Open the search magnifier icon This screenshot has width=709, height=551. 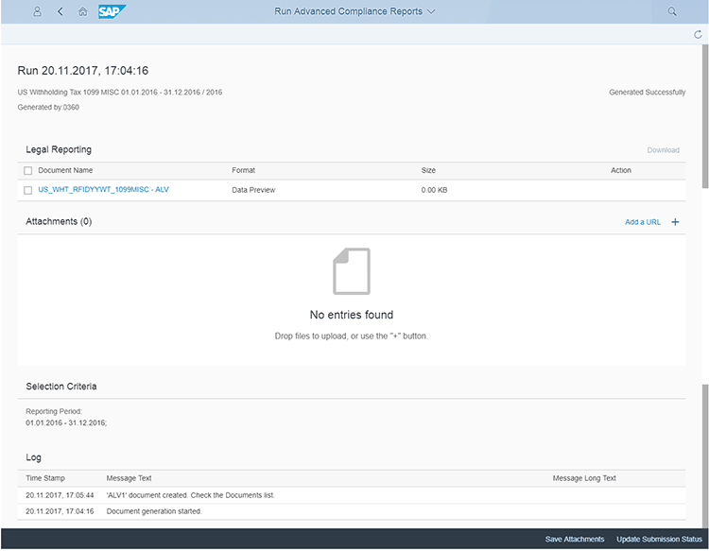coord(672,11)
